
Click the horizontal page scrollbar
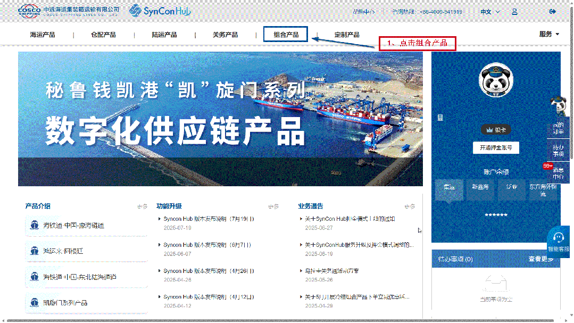(x=280, y=320)
